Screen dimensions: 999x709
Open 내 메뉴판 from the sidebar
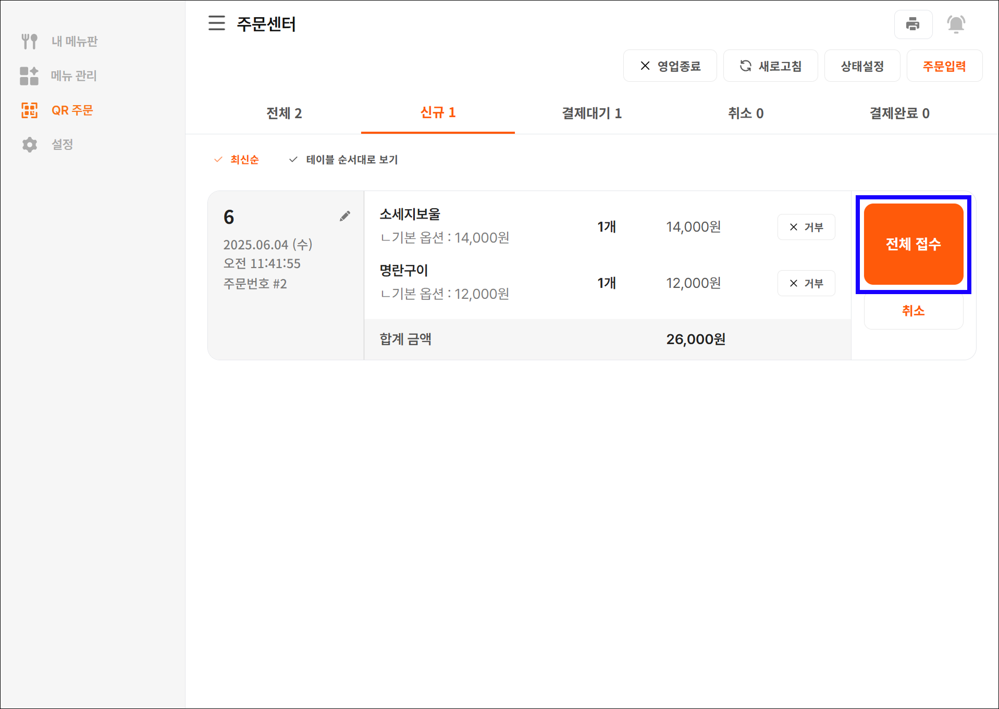coord(75,42)
